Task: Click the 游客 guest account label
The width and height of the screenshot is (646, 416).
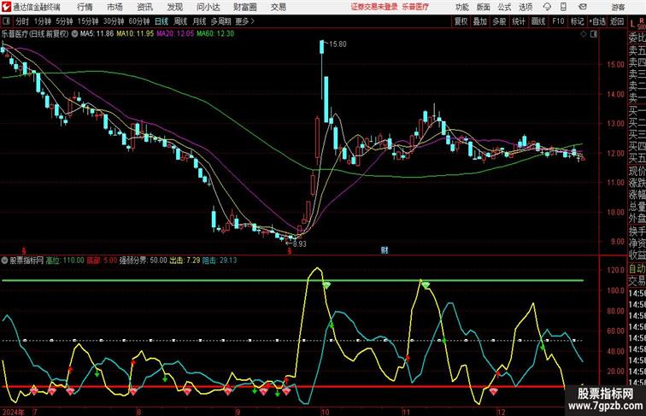Action: 618,7
